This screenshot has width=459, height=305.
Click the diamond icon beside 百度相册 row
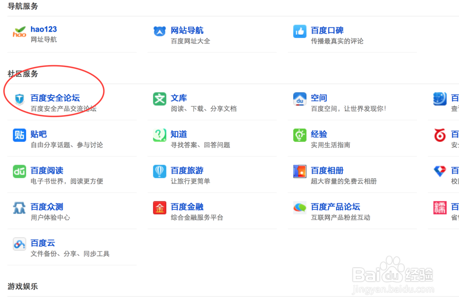pyautogui.click(x=440, y=172)
